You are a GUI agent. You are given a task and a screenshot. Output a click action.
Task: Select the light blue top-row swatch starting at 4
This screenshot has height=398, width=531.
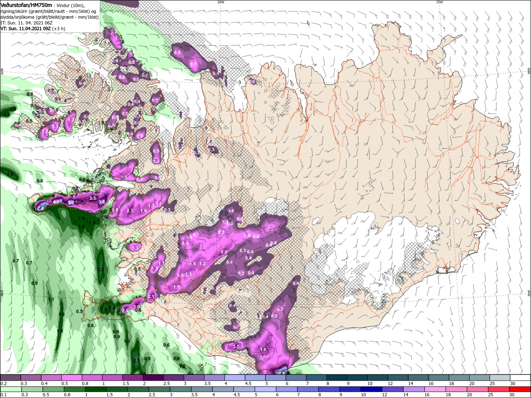235,378
